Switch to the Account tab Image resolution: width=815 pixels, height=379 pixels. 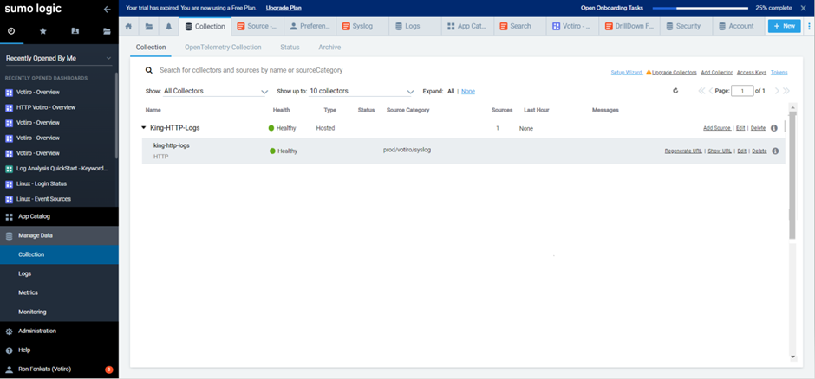739,27
